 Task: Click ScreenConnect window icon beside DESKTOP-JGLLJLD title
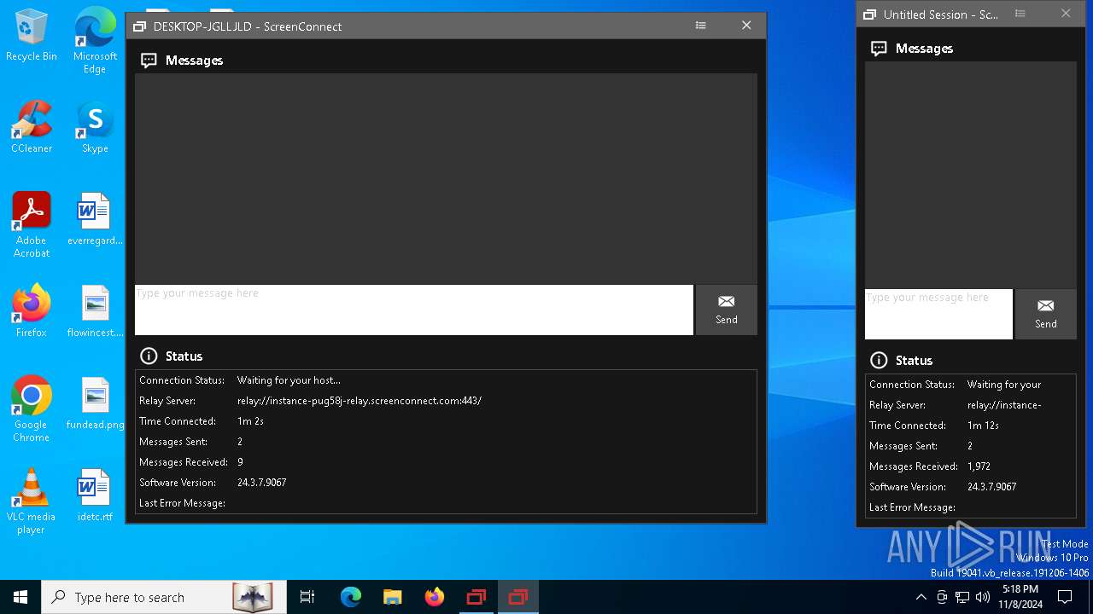(x=139, y=26)
